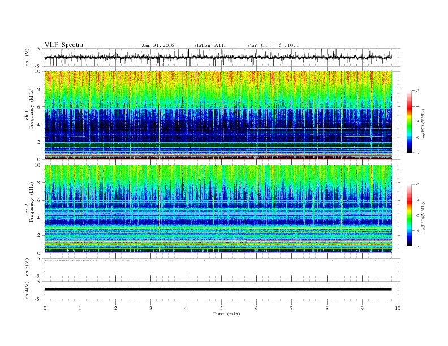
Task: Click the "-3" label on ch.1 colorbar
Action: [x=417, y=91]
